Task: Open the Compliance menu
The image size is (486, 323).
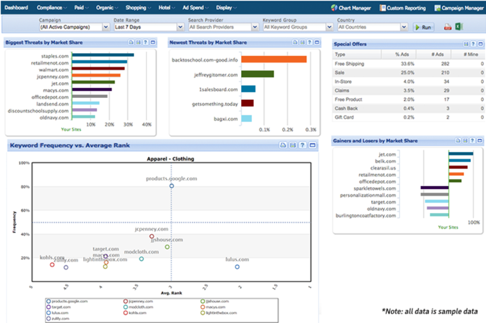Action: tap(51, 8)
